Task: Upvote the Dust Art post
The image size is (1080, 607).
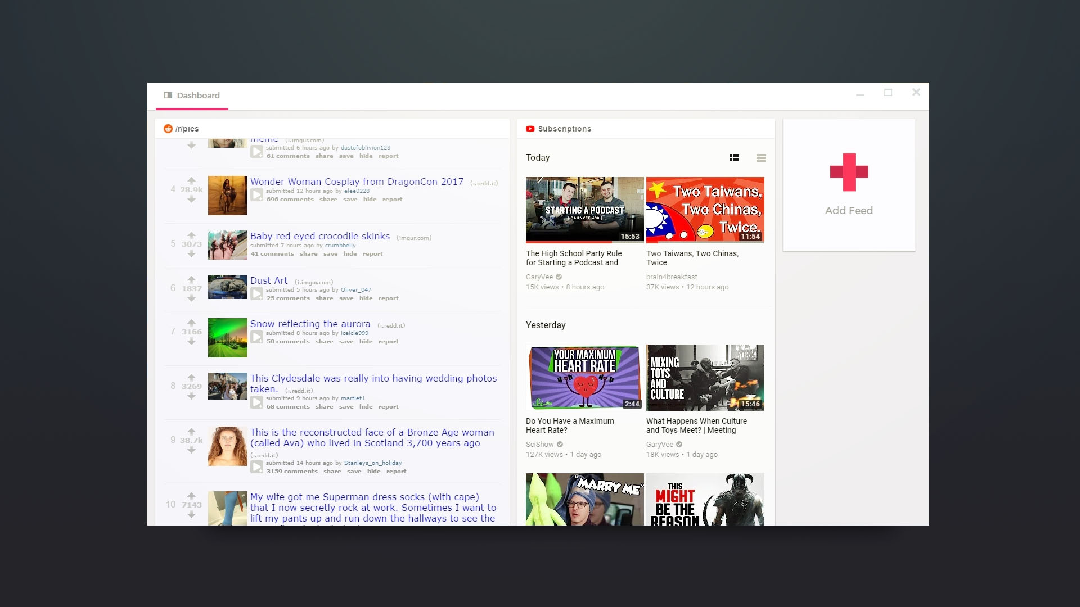Action: tap(191, 279)
